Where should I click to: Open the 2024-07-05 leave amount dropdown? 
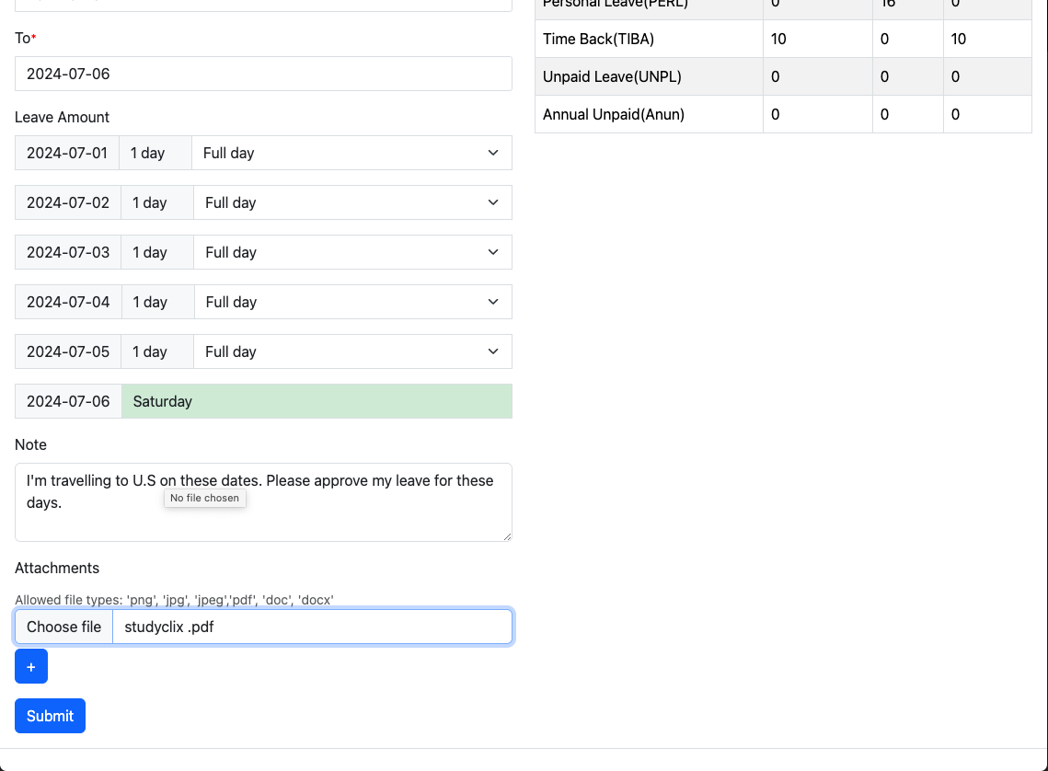[352, 351]
